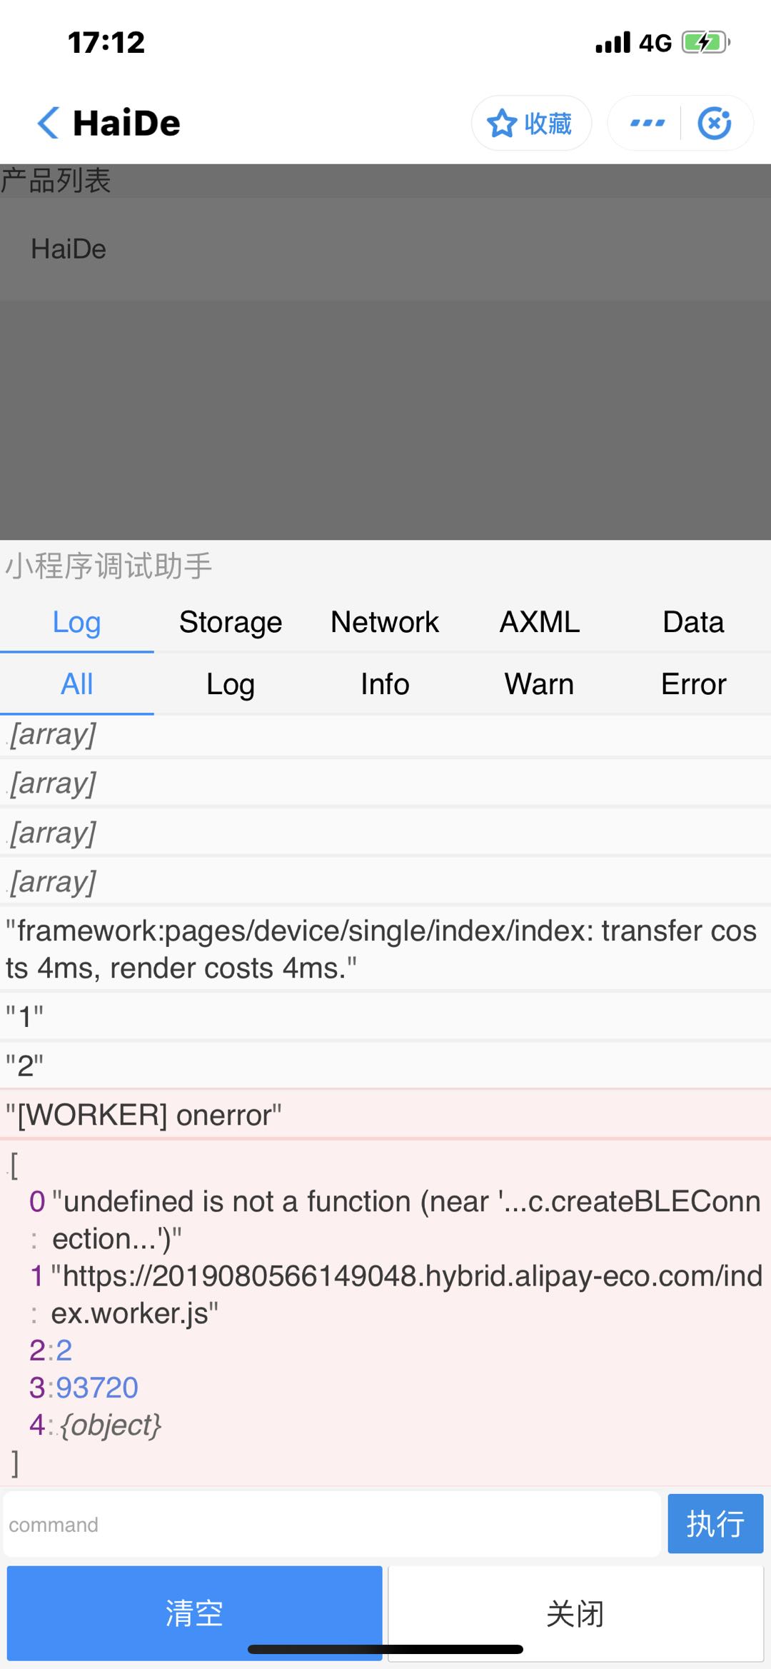Tap the star favorite icon
This screenshot has height=1669, width=771.
[x=501, y=123]
